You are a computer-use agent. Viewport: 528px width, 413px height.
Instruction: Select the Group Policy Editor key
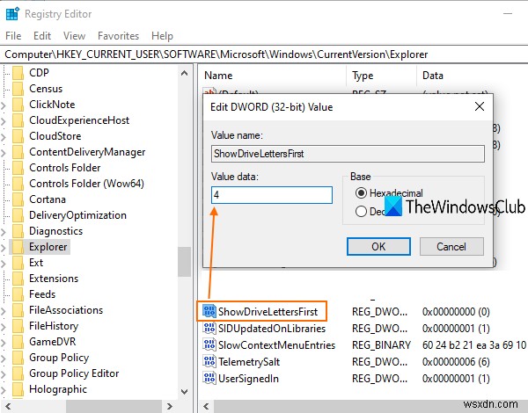74,373
